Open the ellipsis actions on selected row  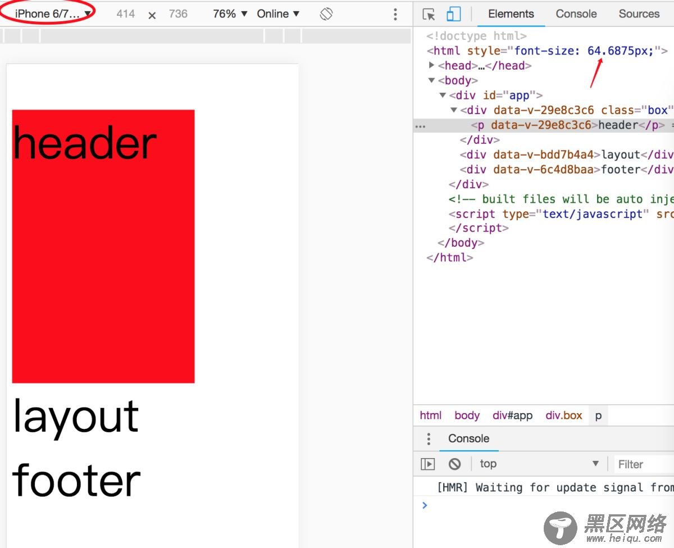click(x=420, y=127)
